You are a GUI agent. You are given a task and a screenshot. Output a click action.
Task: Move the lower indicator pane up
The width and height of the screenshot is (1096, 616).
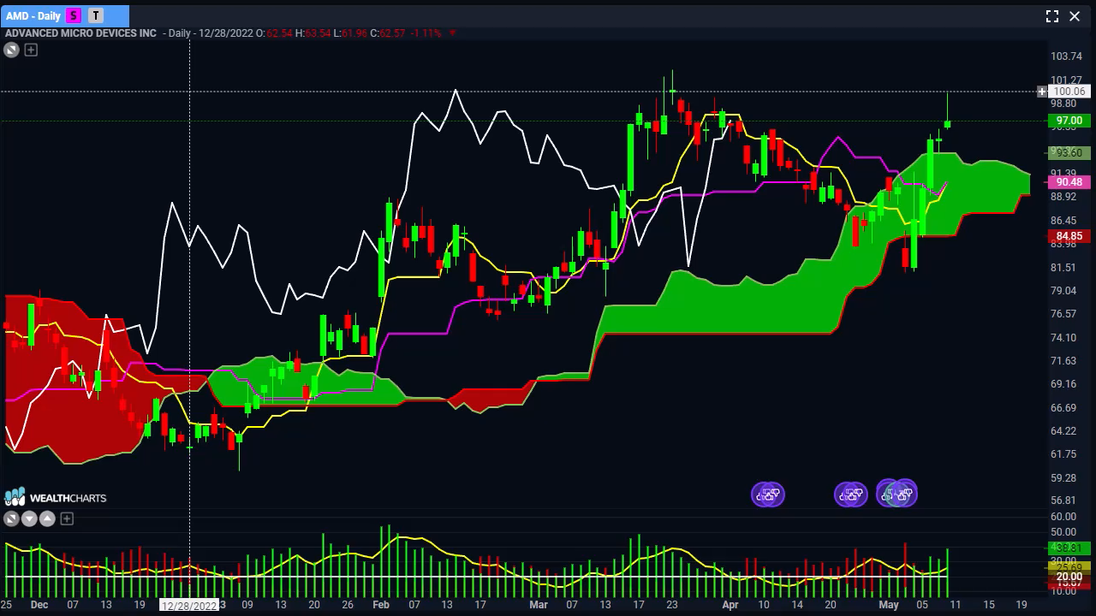click(47, 518)
